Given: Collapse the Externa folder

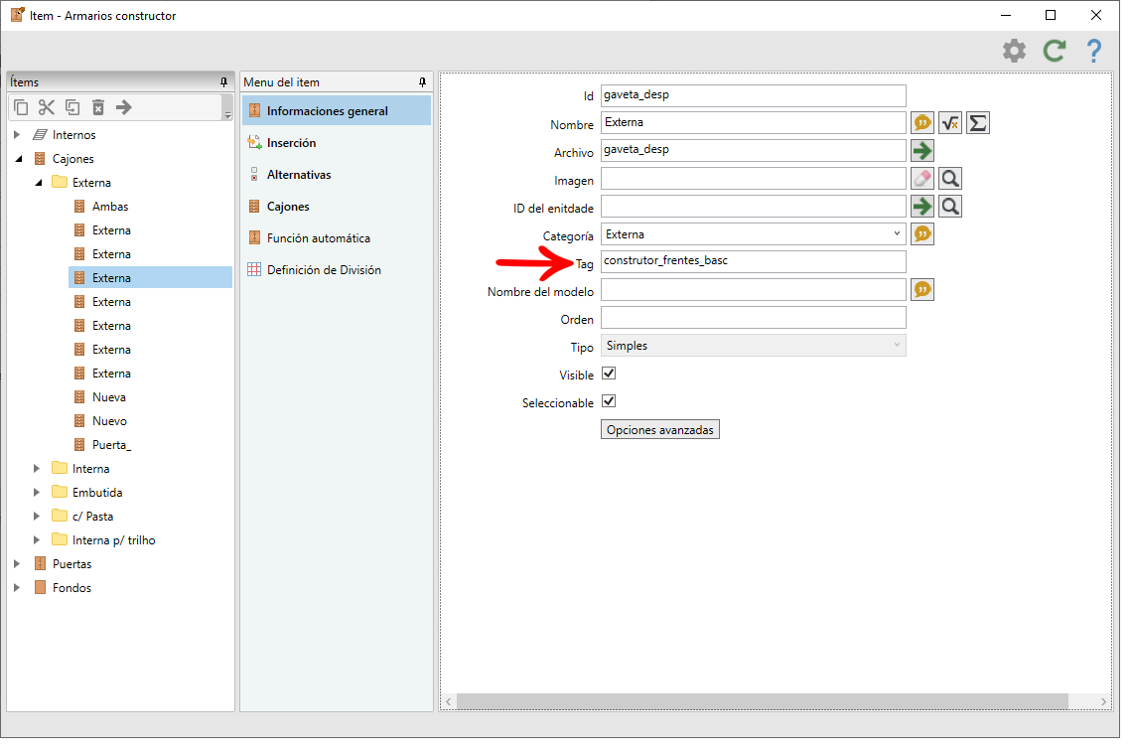Looking at the screenshot, I should pyautogui.click(x=39, y=182).
